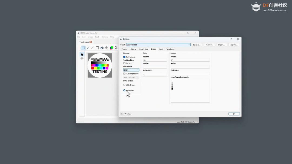Click the red square in the test image
Image resolution: width=292 pixels, height=164 pixels.
(x=92, y=68)
